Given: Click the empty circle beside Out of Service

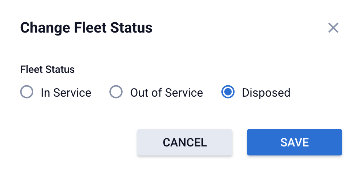Looking at the screenshot, I should point(116,92).
